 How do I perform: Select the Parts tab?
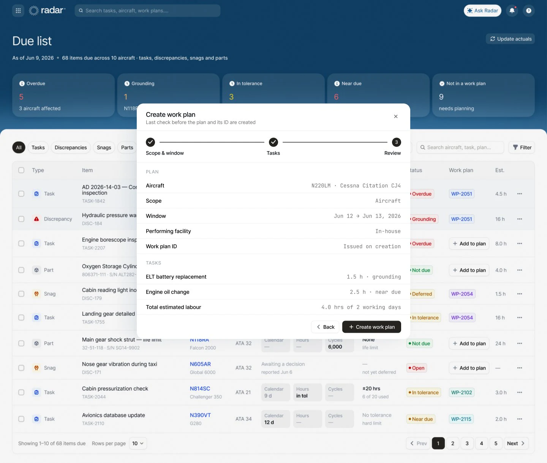[127, 147]
